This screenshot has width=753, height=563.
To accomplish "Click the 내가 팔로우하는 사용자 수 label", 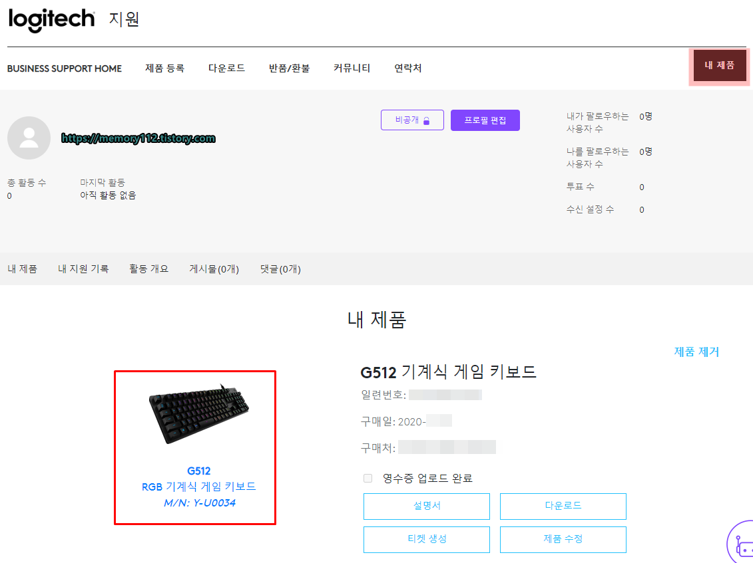I will (x=597, y=122).
